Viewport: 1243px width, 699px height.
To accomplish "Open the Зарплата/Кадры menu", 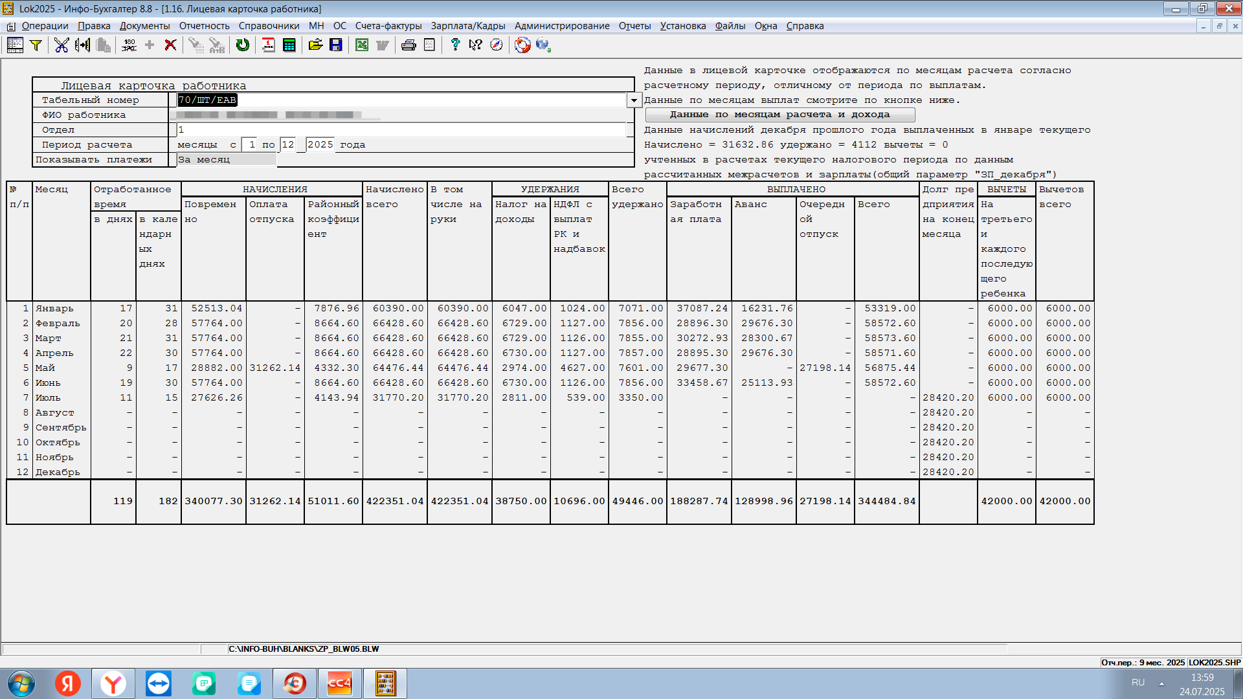I will [468, 26].
